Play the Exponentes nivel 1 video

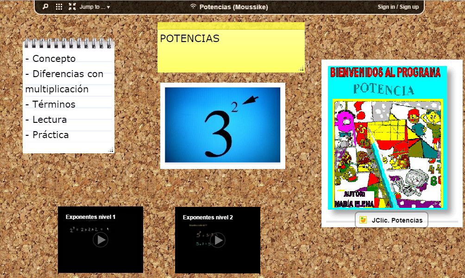tap(101, 240)
